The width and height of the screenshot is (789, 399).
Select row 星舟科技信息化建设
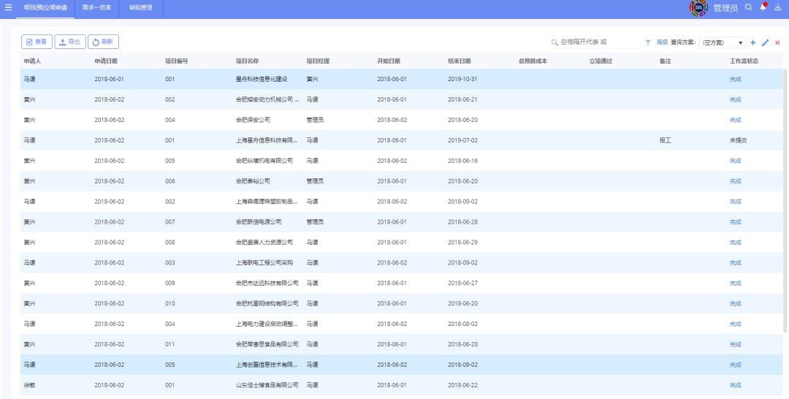click(402, 79)
